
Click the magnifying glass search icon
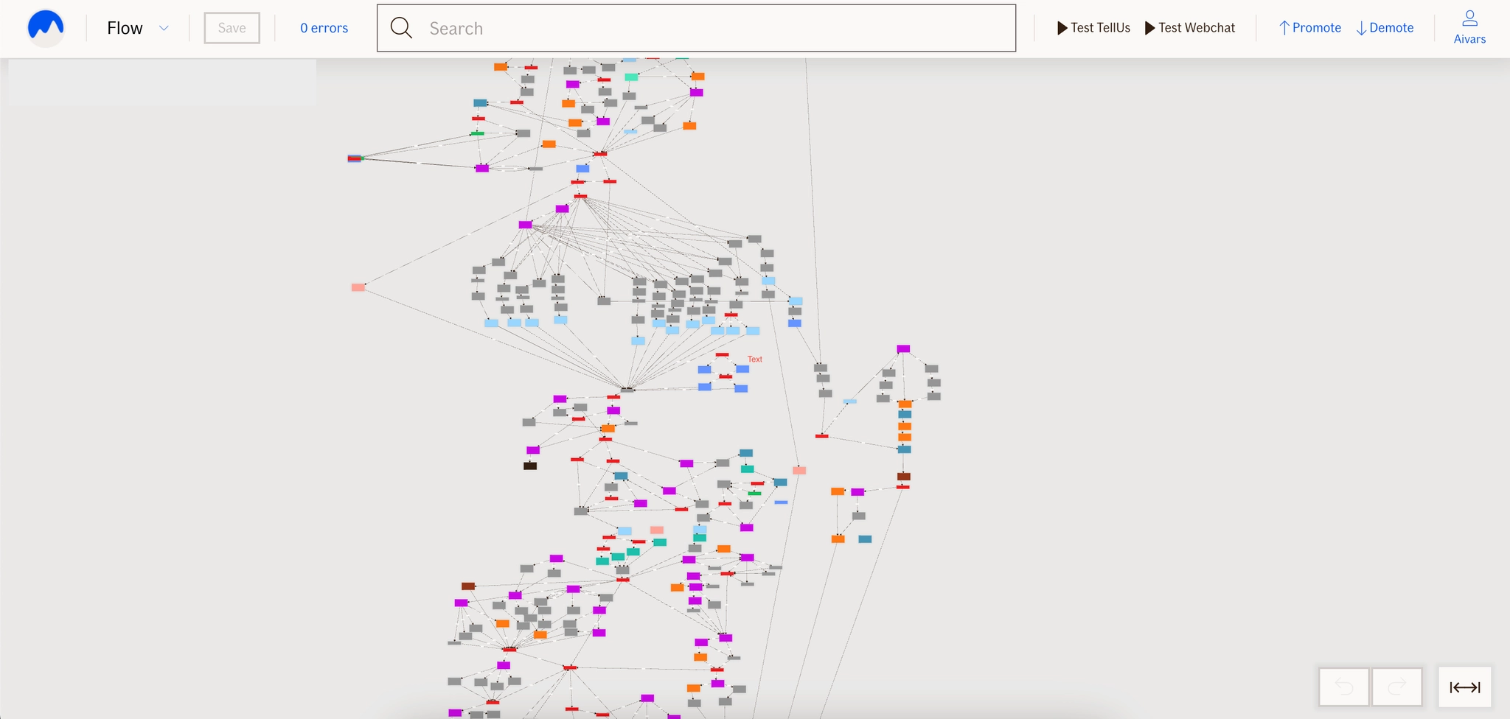point(401,28)
